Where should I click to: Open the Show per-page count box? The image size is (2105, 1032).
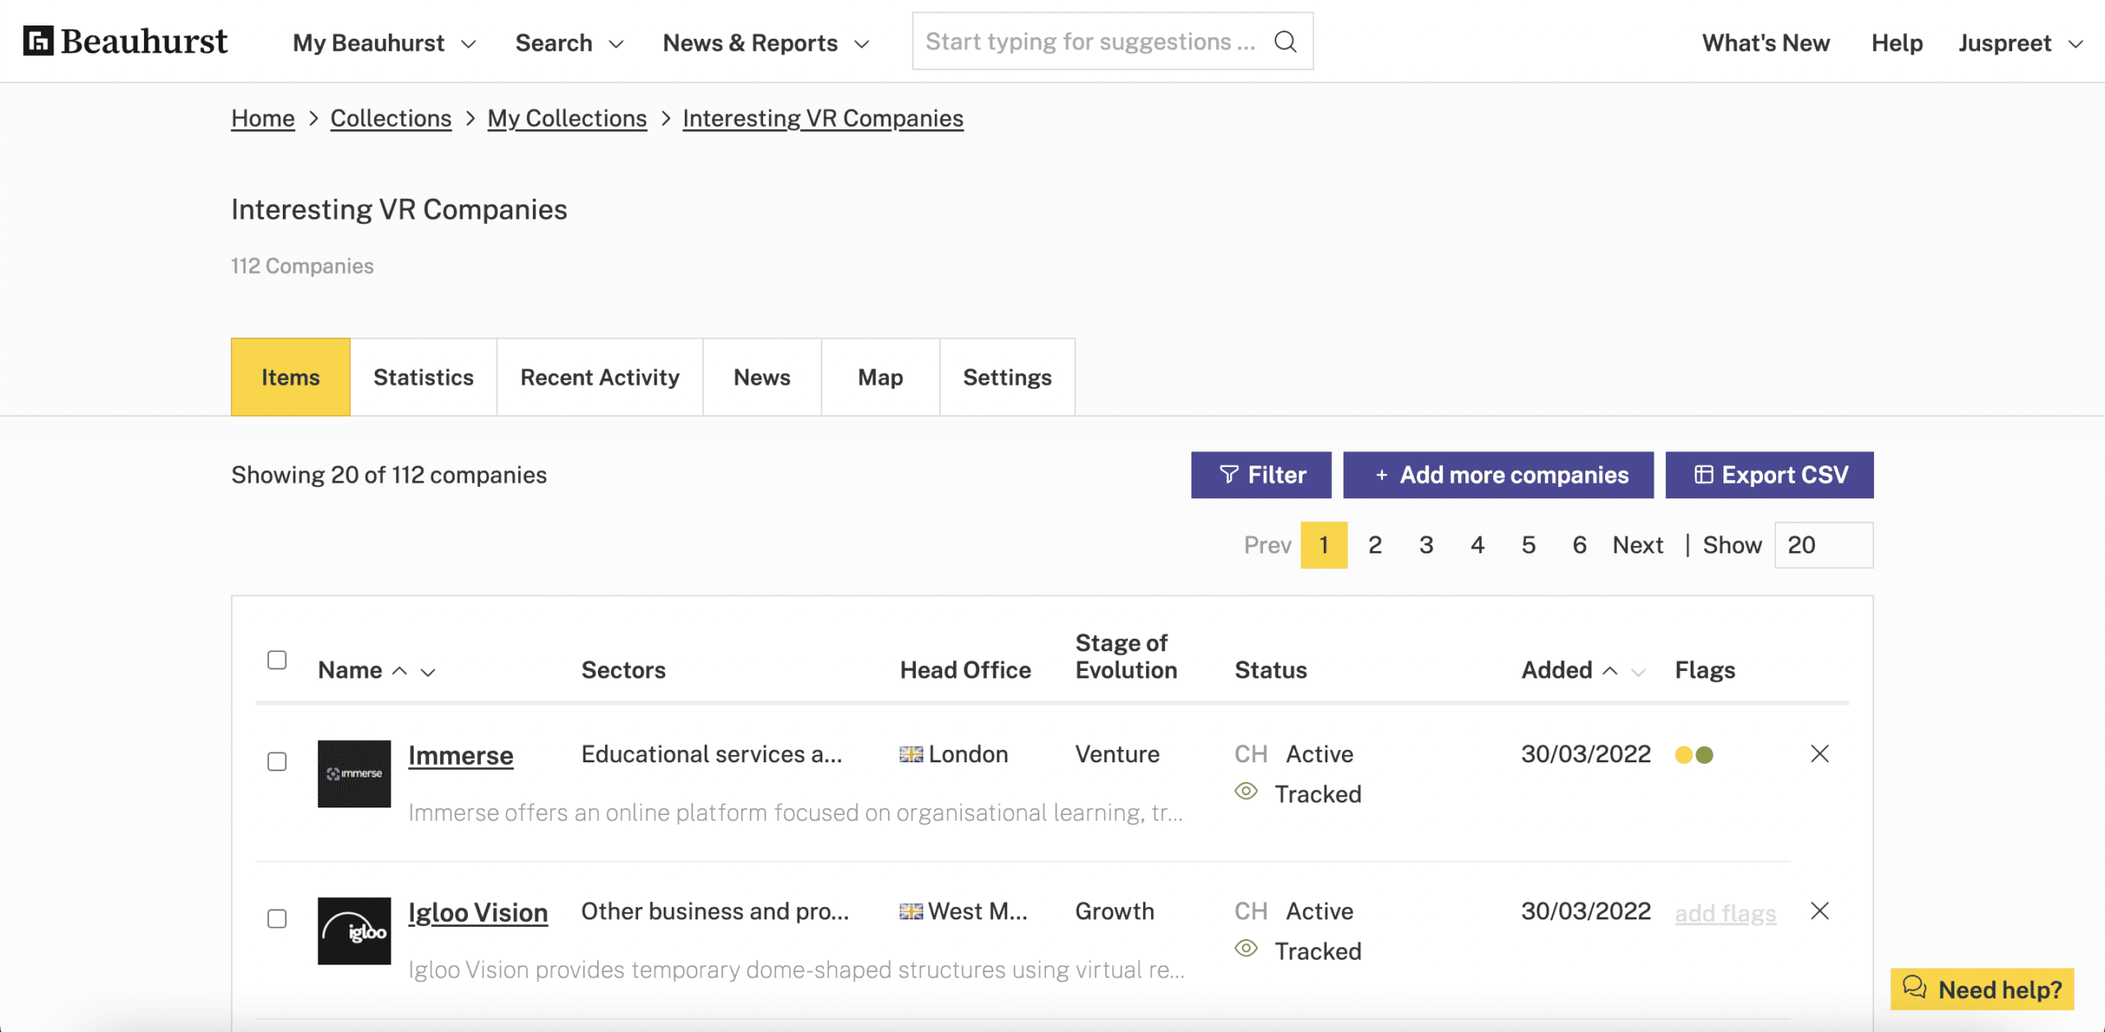point(1824,544)
